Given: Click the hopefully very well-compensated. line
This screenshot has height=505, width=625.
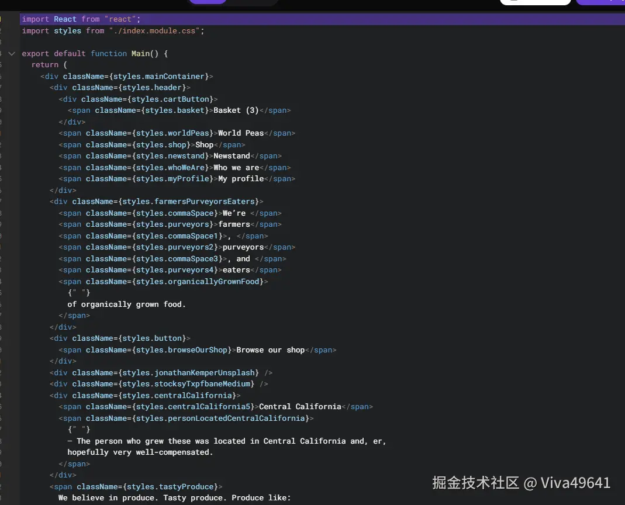Looking at the screenshot, I should tap(140, 452).
